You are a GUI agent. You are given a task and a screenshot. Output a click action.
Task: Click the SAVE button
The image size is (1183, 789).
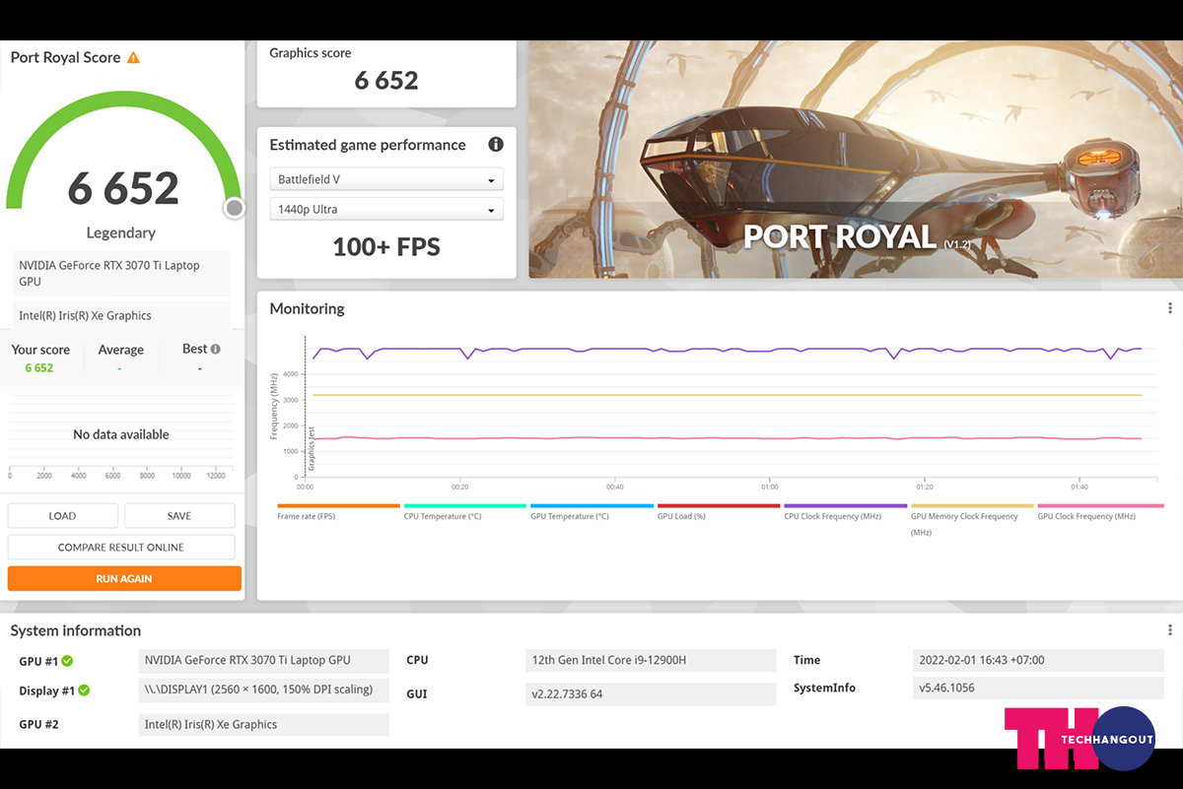coord(179,516)
